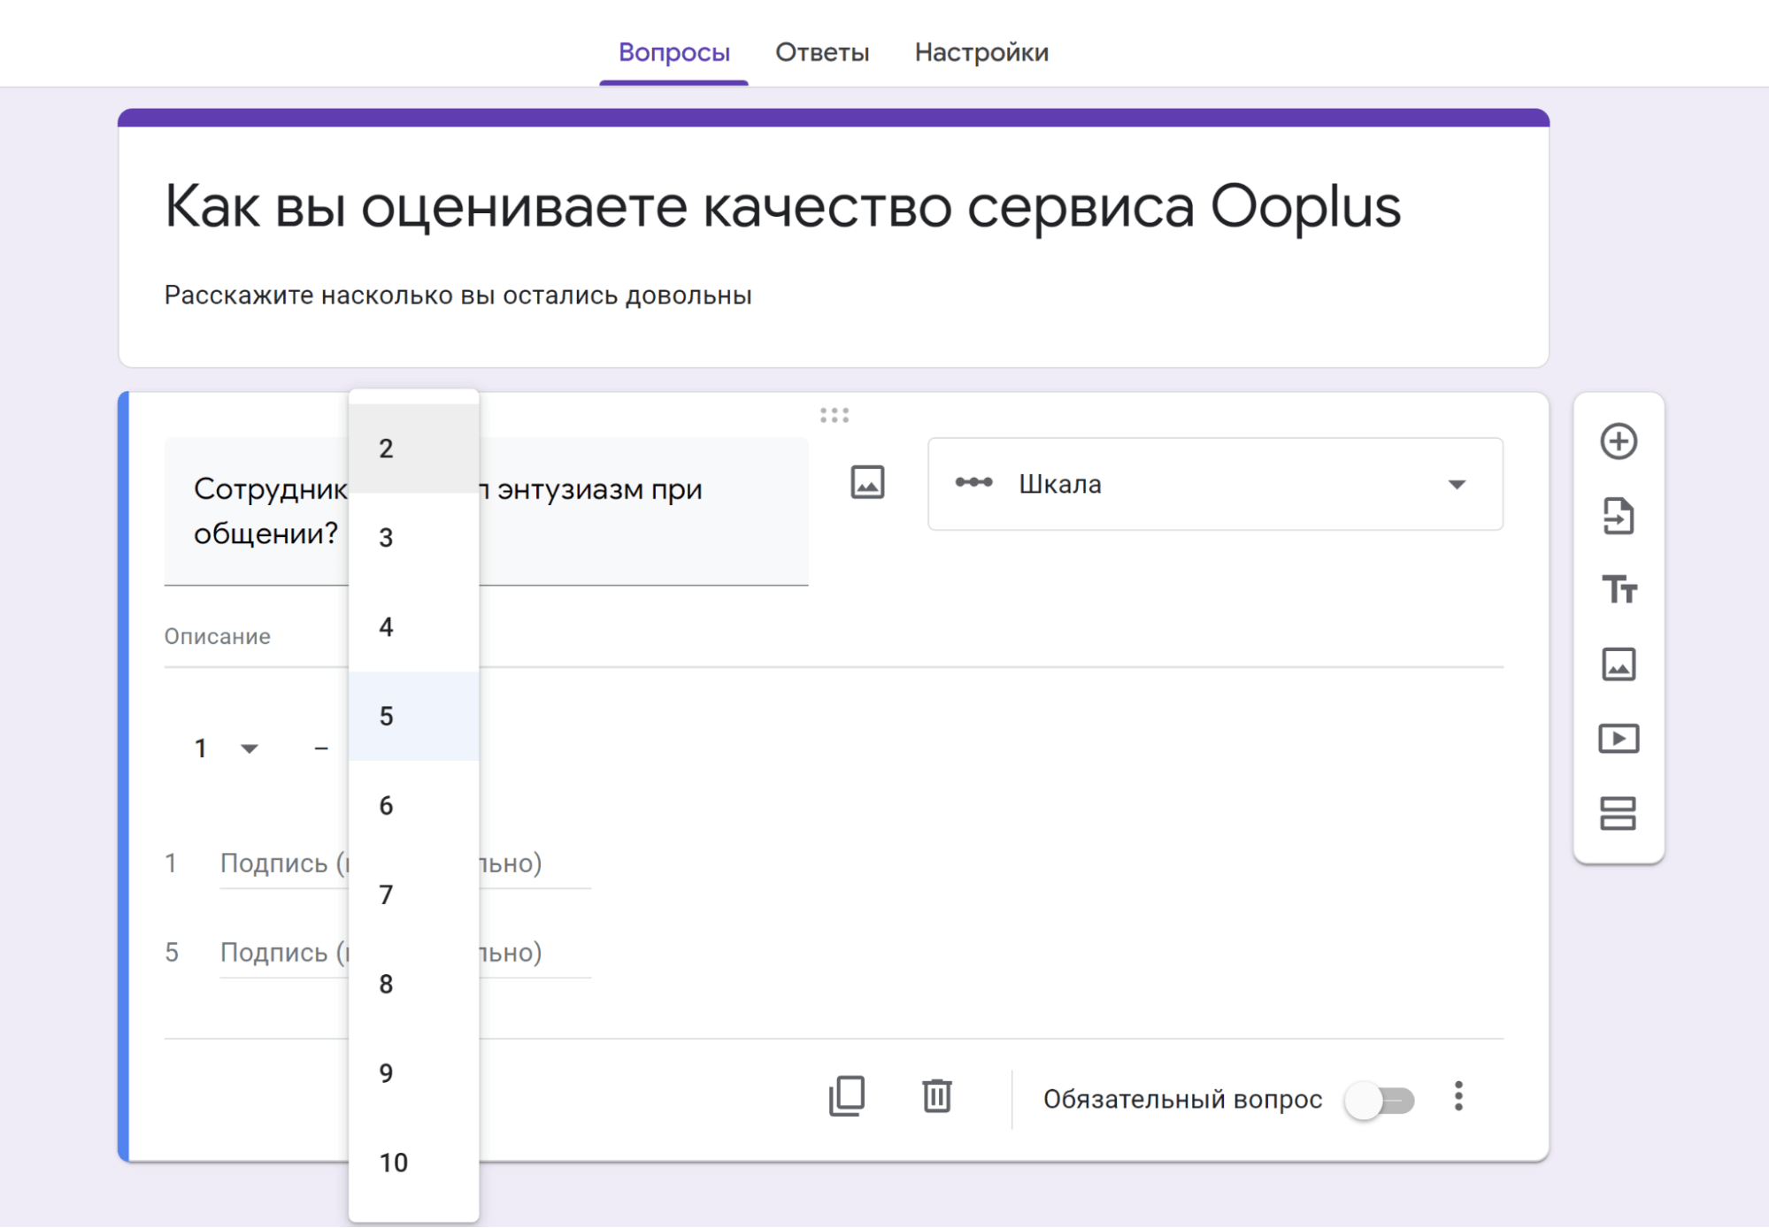Choose 7 in the scale maximum list

(x=414, y=894)
